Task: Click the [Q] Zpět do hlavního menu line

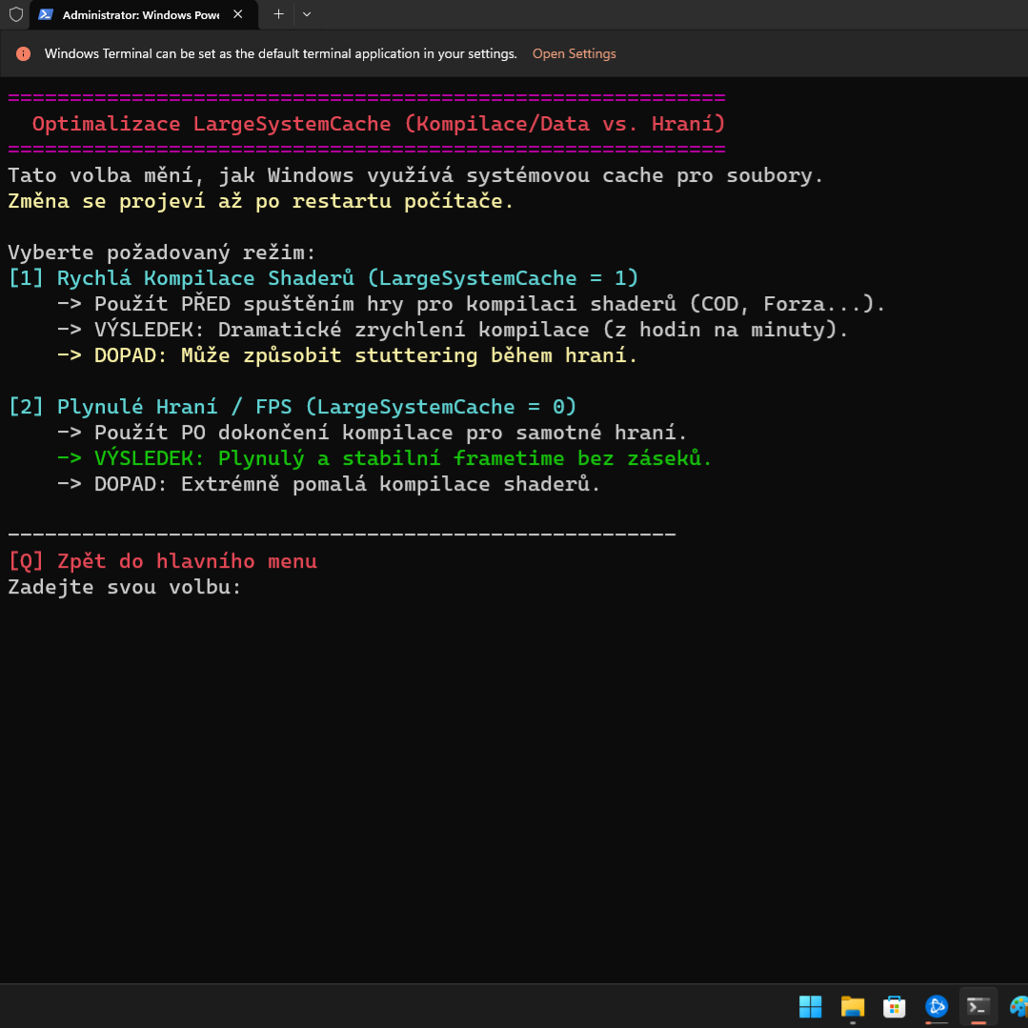Action: [162, 561]
